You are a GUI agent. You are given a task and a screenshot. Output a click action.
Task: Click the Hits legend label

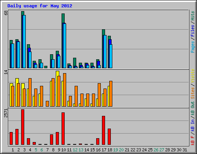193,16
